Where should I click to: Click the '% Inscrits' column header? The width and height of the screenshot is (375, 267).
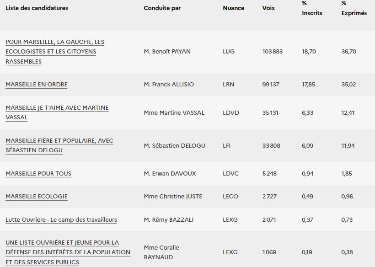pyautogui.click(x=312, y=8)
